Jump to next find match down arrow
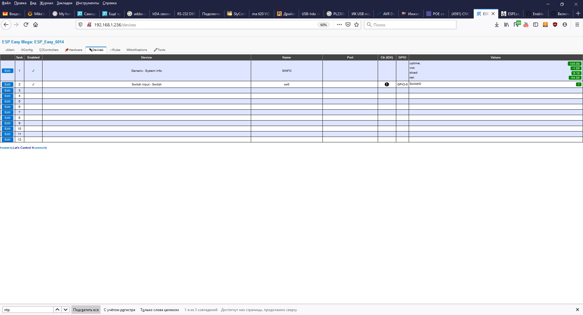This screenshot has width=583, height=315. (66, 310)
